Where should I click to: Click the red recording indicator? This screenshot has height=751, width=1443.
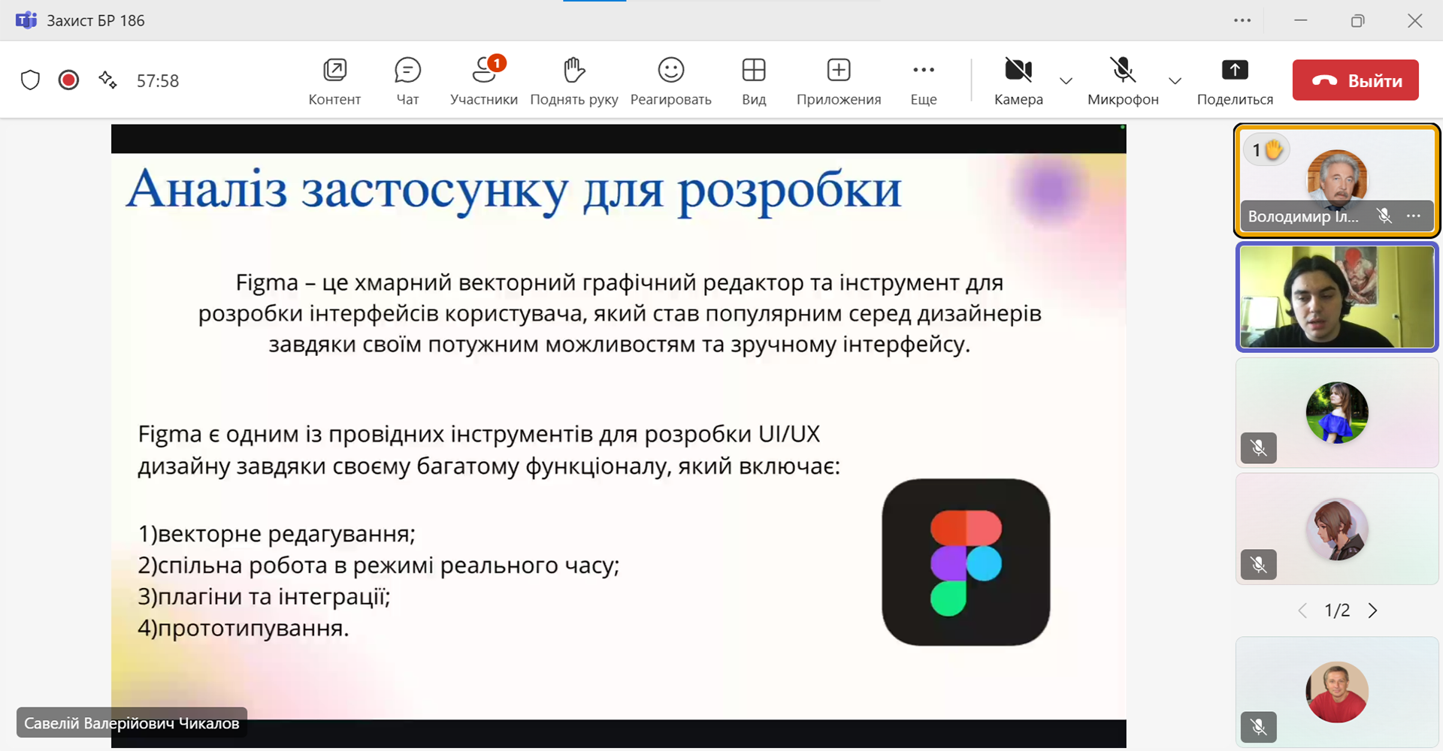click(x=68, y=80)
